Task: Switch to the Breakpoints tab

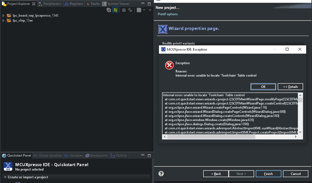Action: tap(97, 155)
